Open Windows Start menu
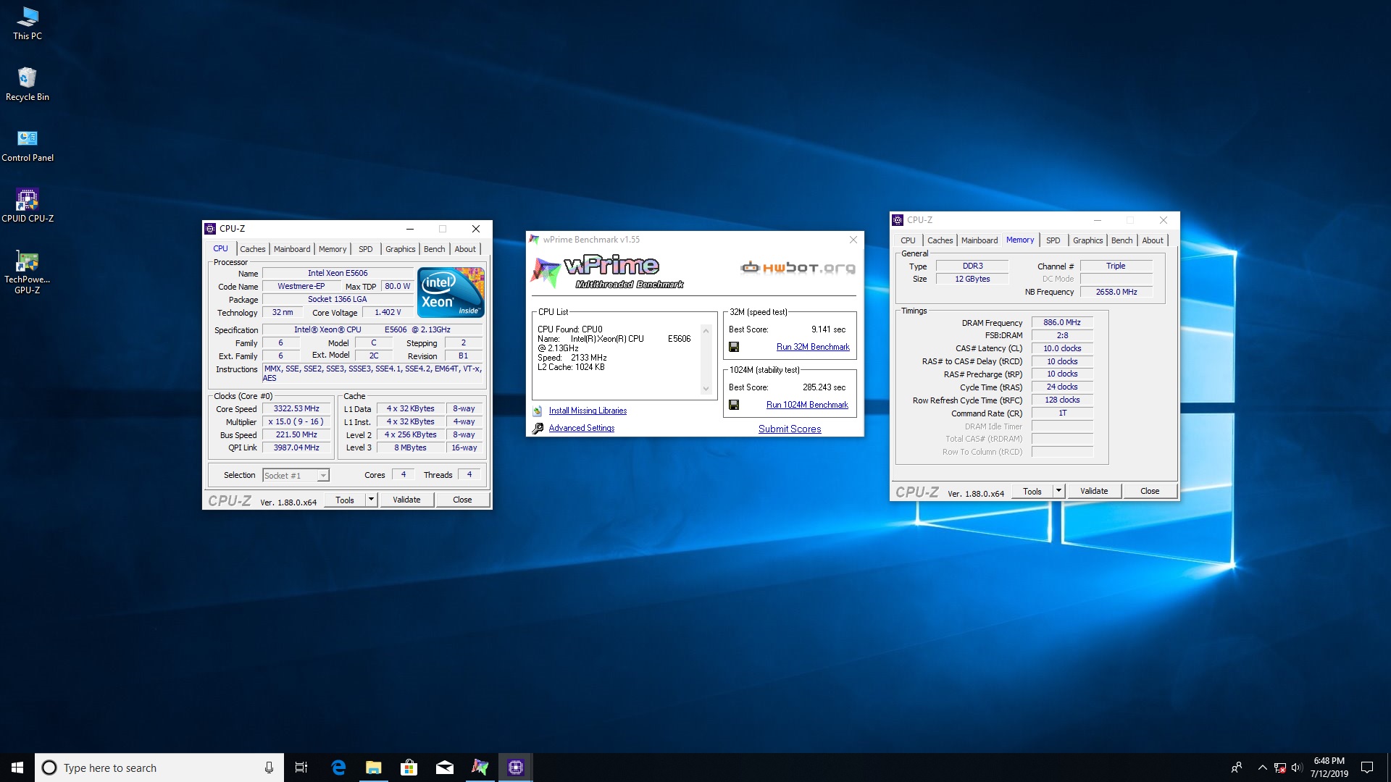Viewport: 1391px width, 782px height. pos(17,768)
